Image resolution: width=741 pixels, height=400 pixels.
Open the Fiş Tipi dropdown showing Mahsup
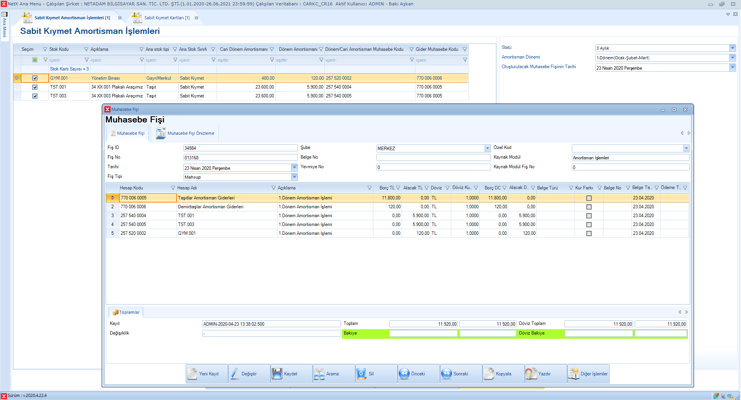pyautogui.click(x=294, y=177)
